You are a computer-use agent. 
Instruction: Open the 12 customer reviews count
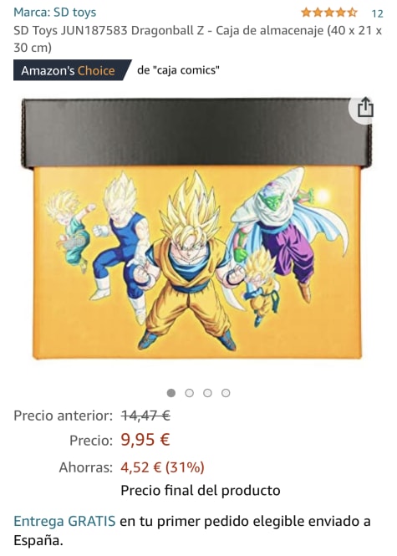(x=377, y=13)
